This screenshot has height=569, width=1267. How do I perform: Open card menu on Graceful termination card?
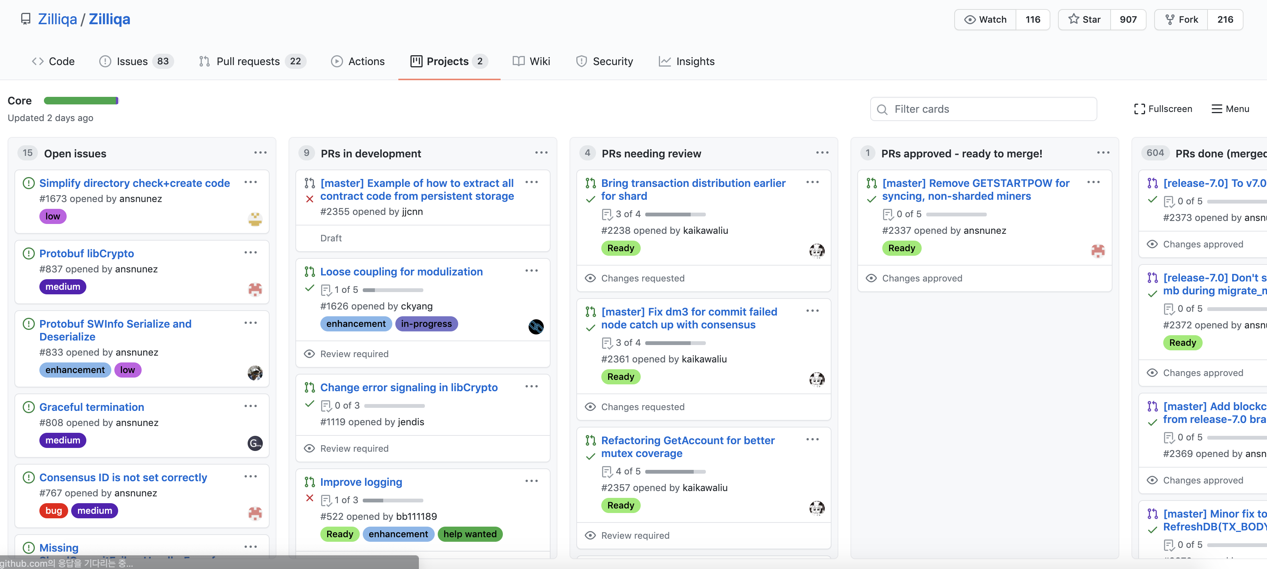point(250,406)
